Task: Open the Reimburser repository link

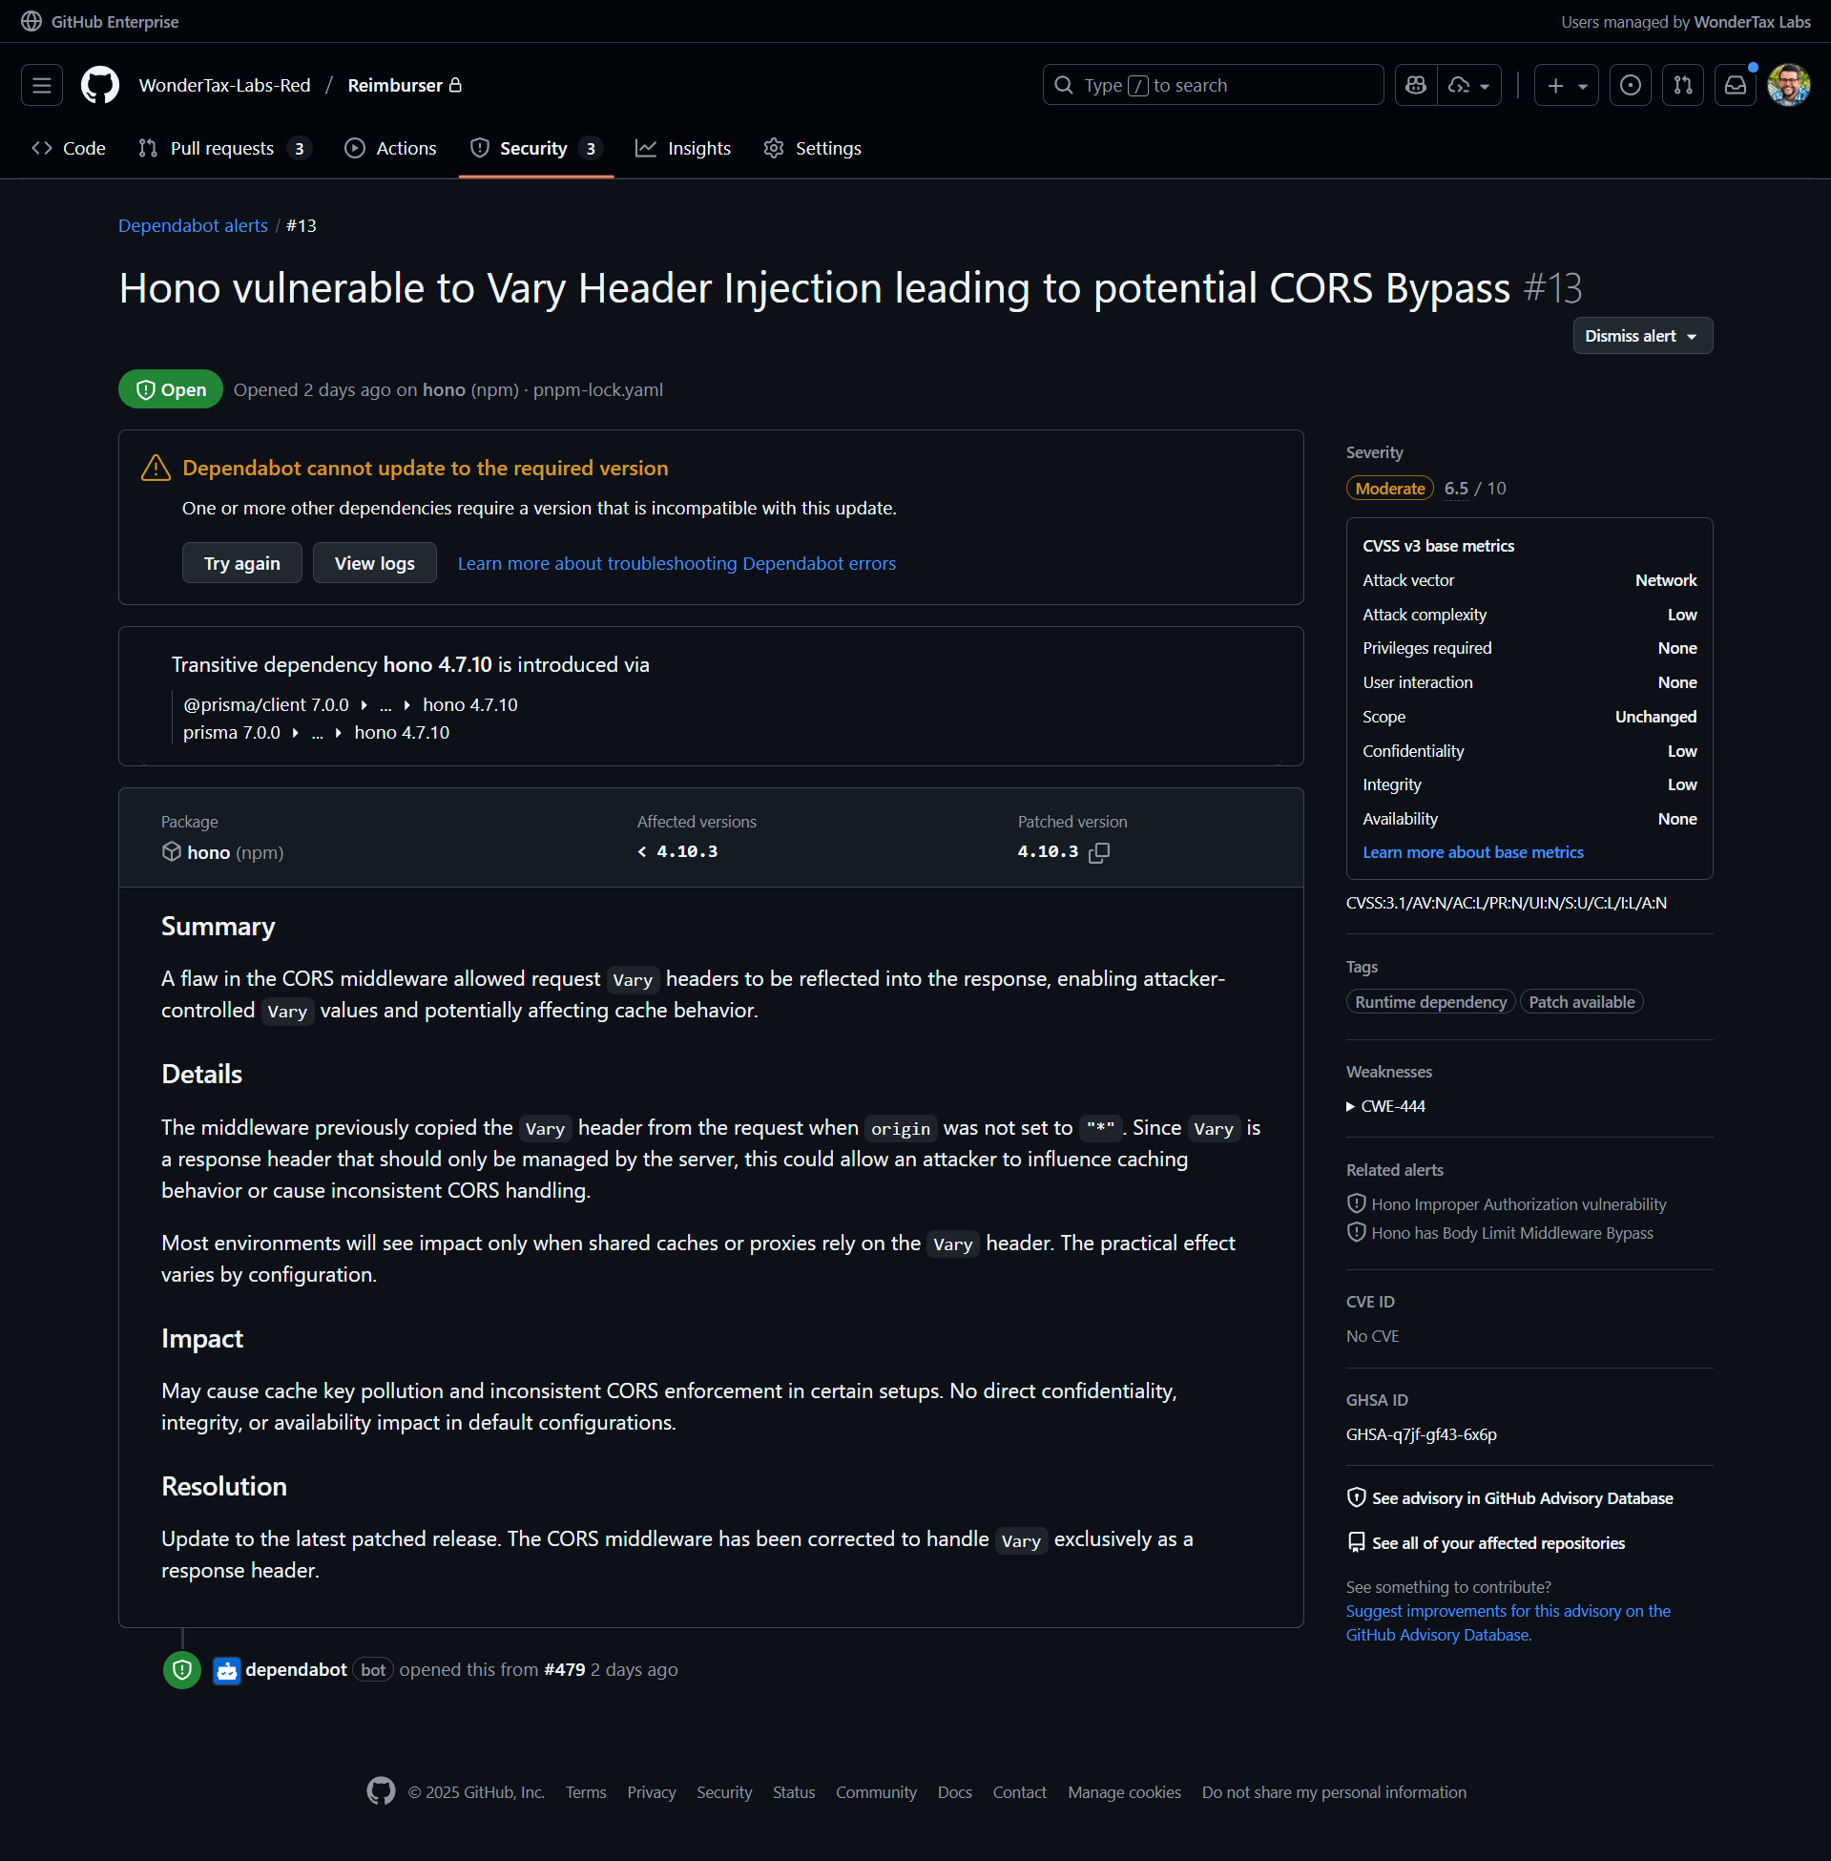Action: [395, 86]
